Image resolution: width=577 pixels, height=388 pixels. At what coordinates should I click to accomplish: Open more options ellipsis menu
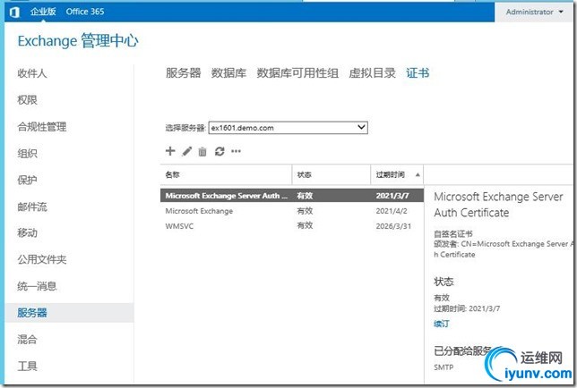point(236,151)
